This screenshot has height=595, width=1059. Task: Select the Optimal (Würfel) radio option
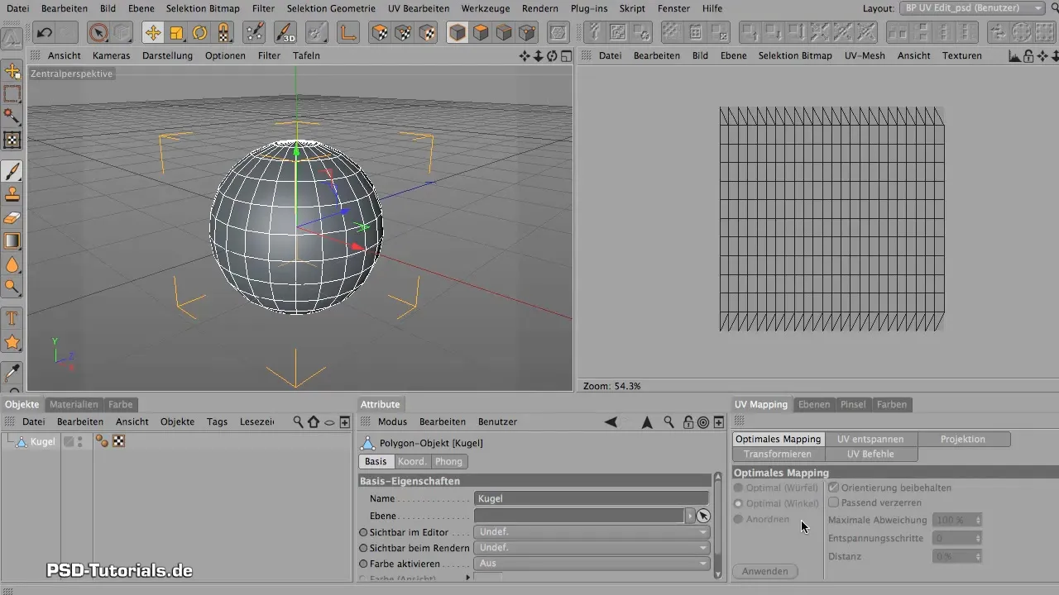tap(739, 488)
